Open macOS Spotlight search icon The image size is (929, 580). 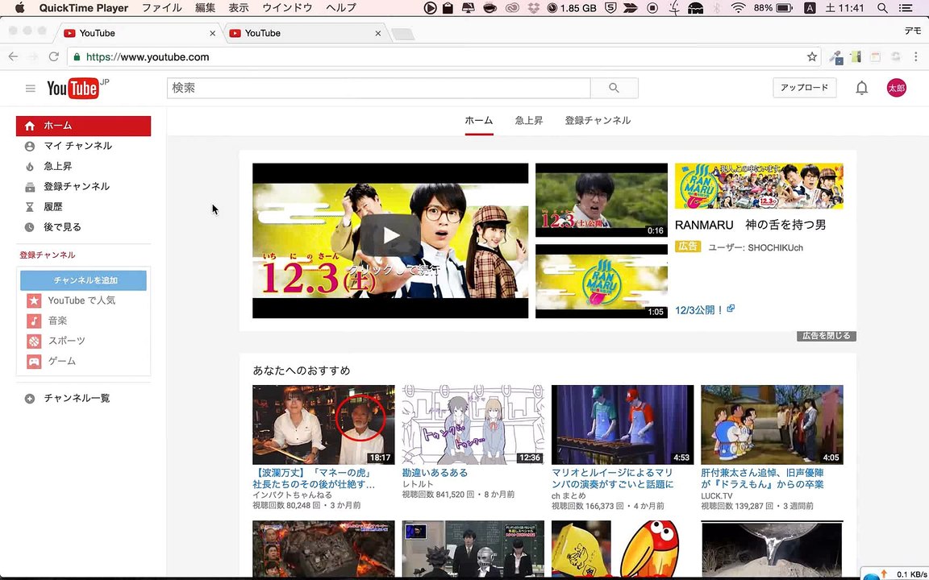click(x=882, y=8)
